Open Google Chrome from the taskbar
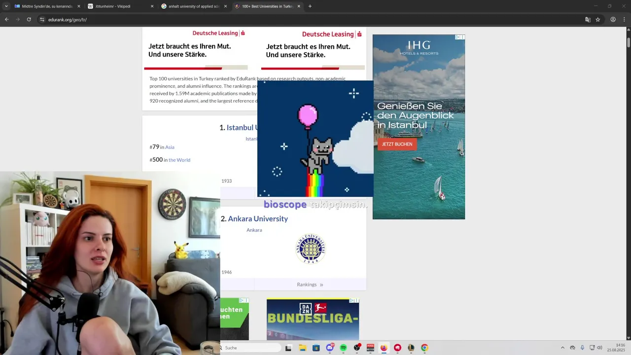 [424, 348]
